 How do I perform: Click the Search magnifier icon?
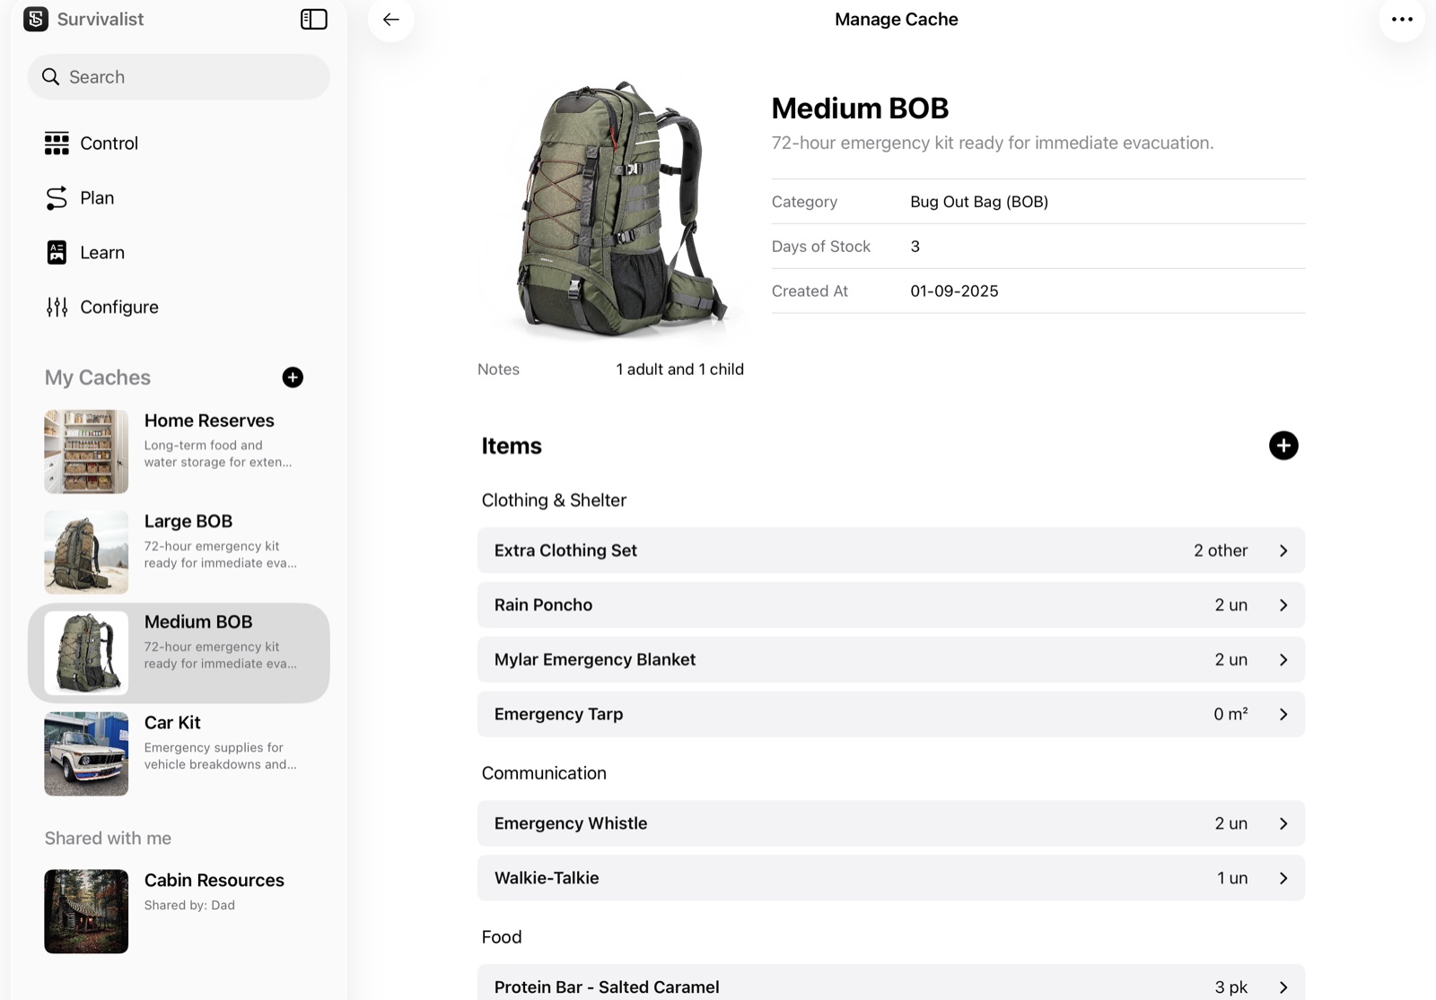[x=51, y=77]
